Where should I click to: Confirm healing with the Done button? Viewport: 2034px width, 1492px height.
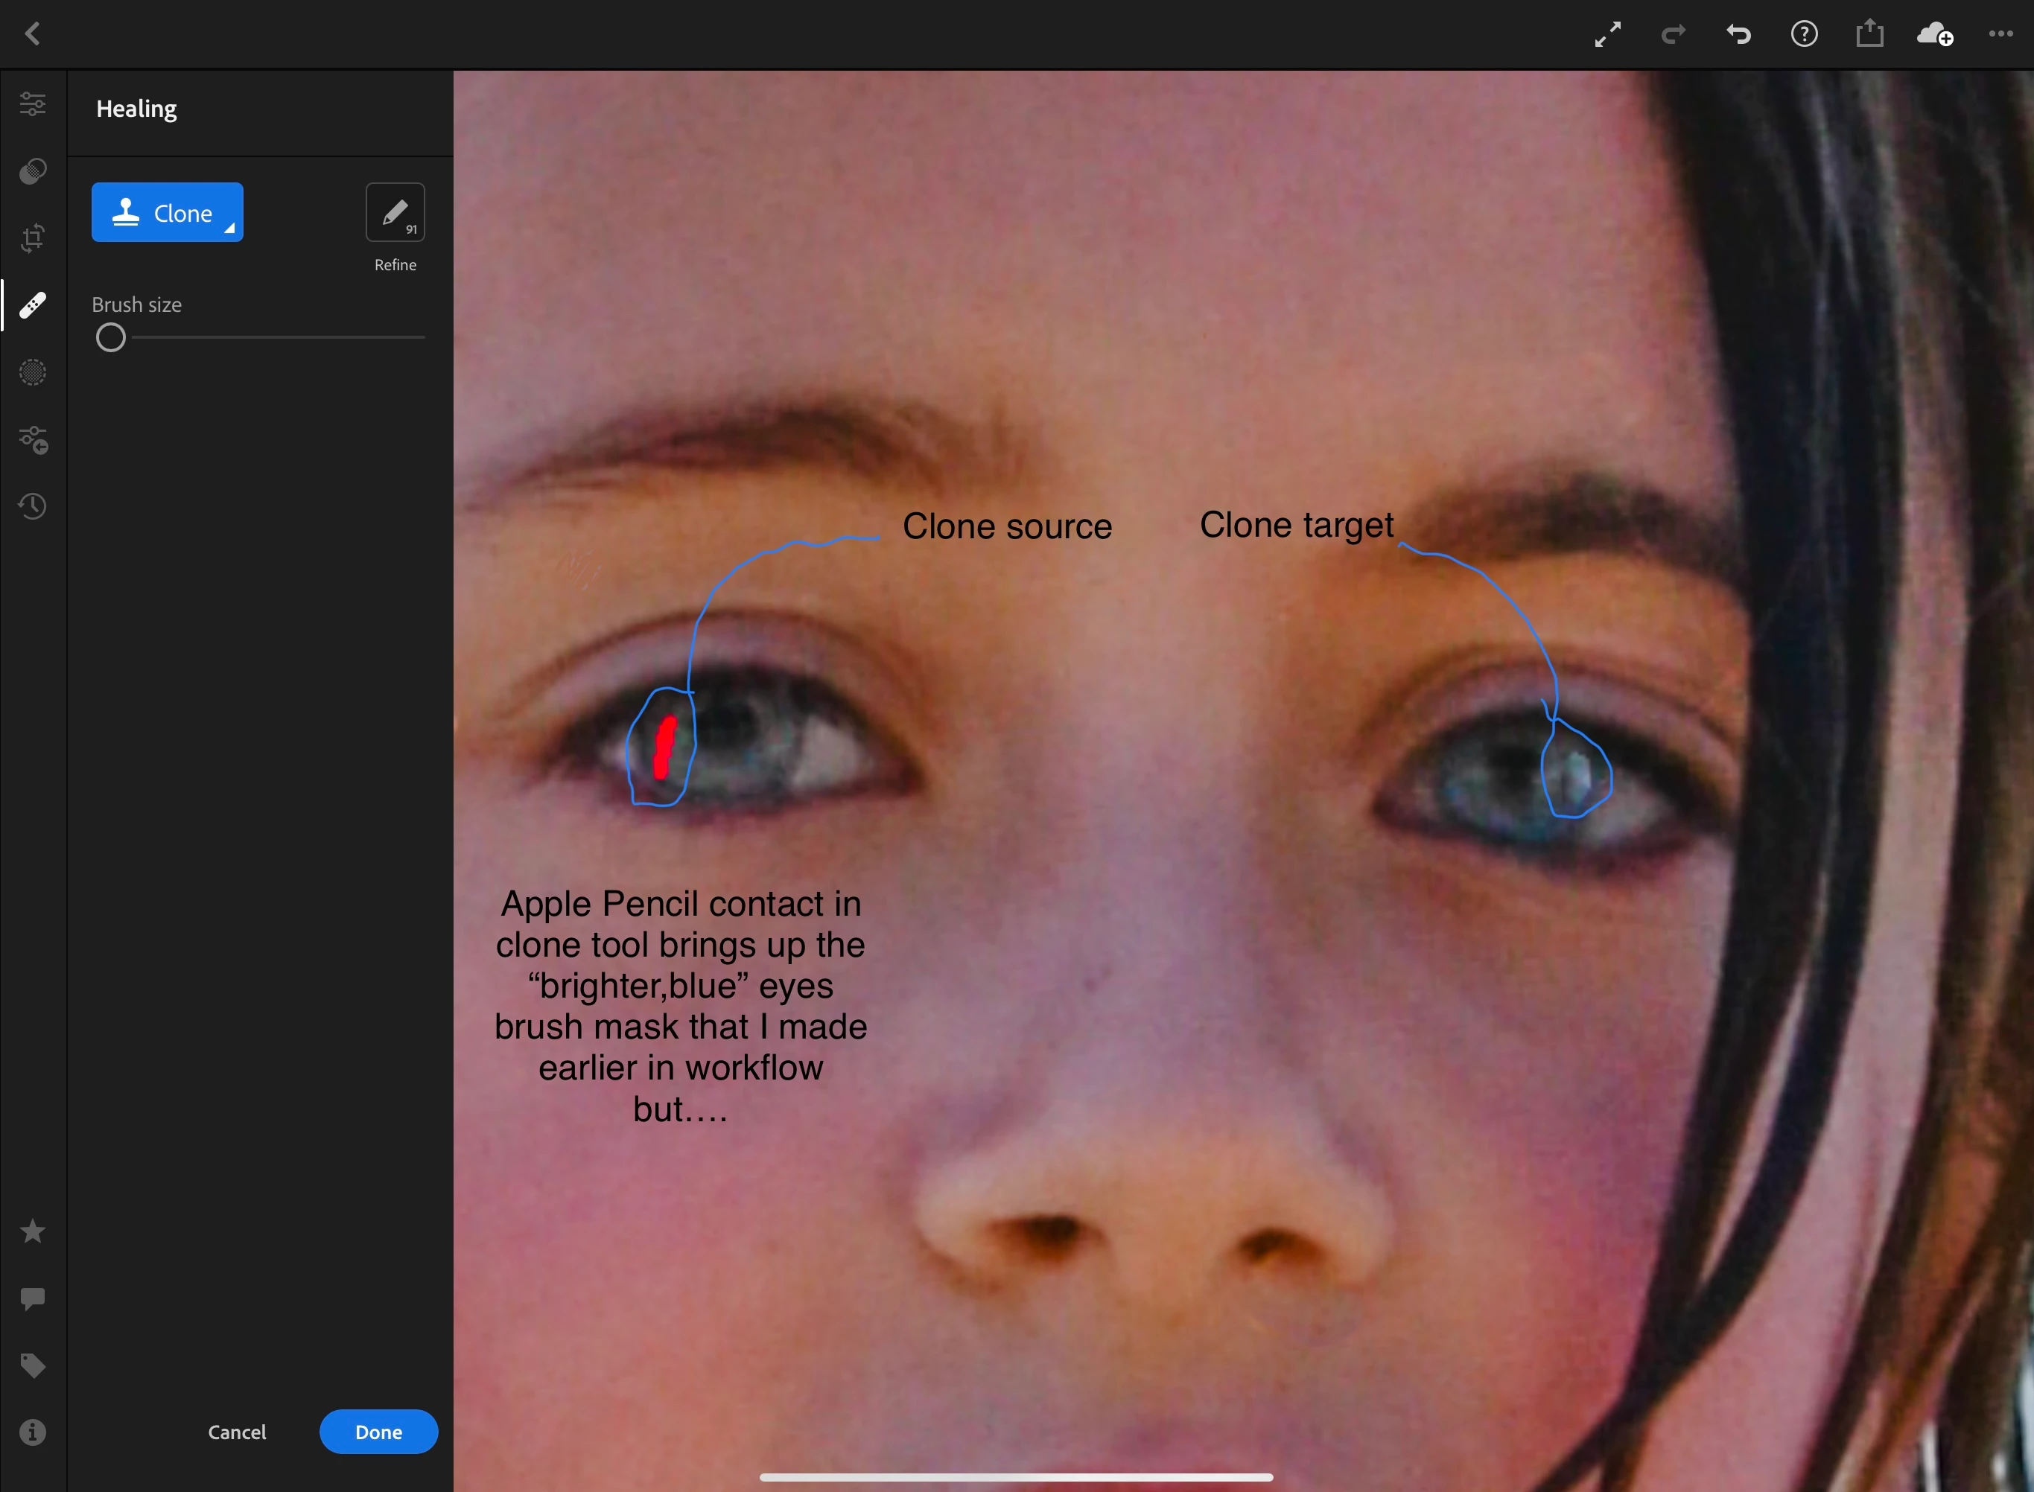click(378, 1432)
